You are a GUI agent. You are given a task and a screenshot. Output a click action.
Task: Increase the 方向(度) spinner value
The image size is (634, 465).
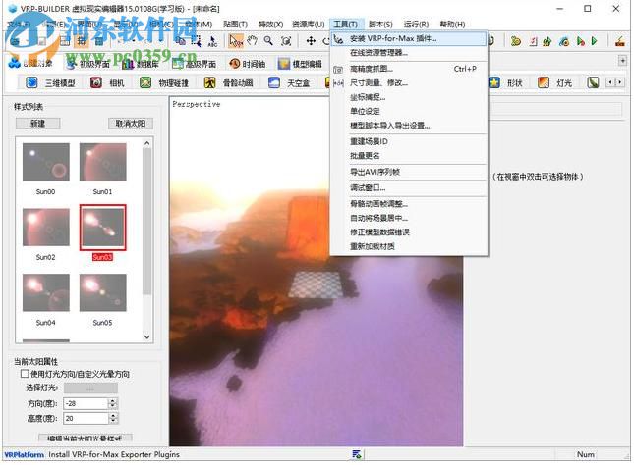[x=113, y=400]
